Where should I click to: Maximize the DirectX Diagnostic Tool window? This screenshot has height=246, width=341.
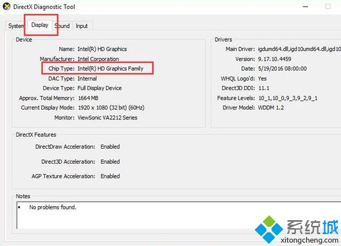328,7
